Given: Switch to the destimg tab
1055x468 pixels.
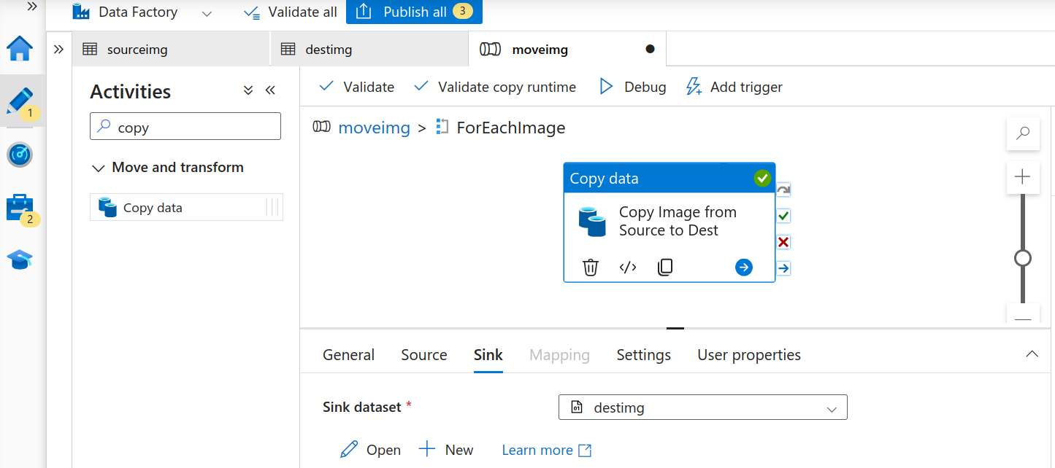Looking at the screenshot, I should (x=369, y=50).
